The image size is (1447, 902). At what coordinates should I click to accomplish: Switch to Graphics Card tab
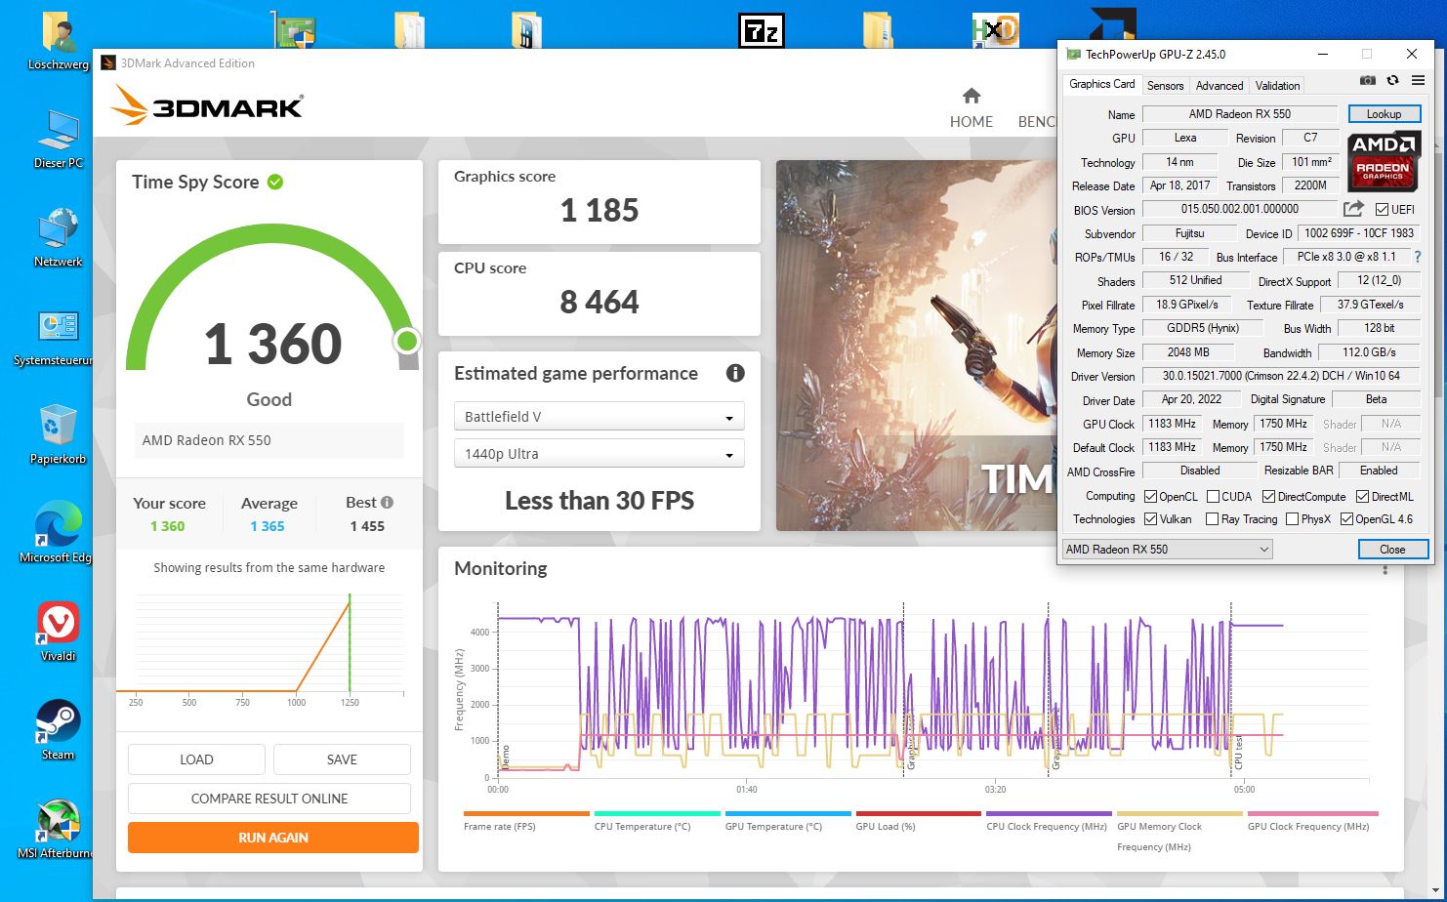1102,84
